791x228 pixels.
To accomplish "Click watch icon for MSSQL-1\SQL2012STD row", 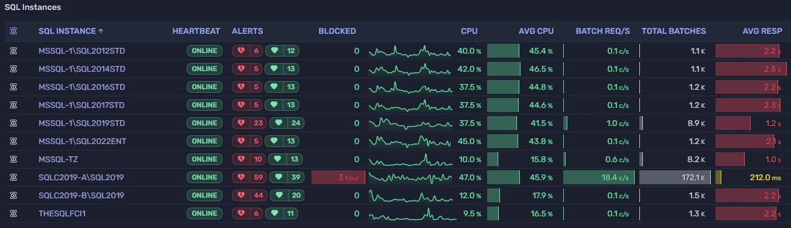I will pyautogui.click(x=13, y=51).
